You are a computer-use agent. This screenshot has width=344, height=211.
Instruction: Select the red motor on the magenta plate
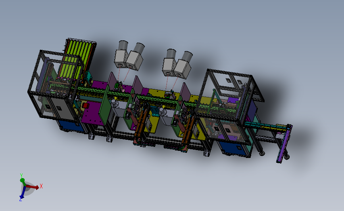tap(85, 106)
